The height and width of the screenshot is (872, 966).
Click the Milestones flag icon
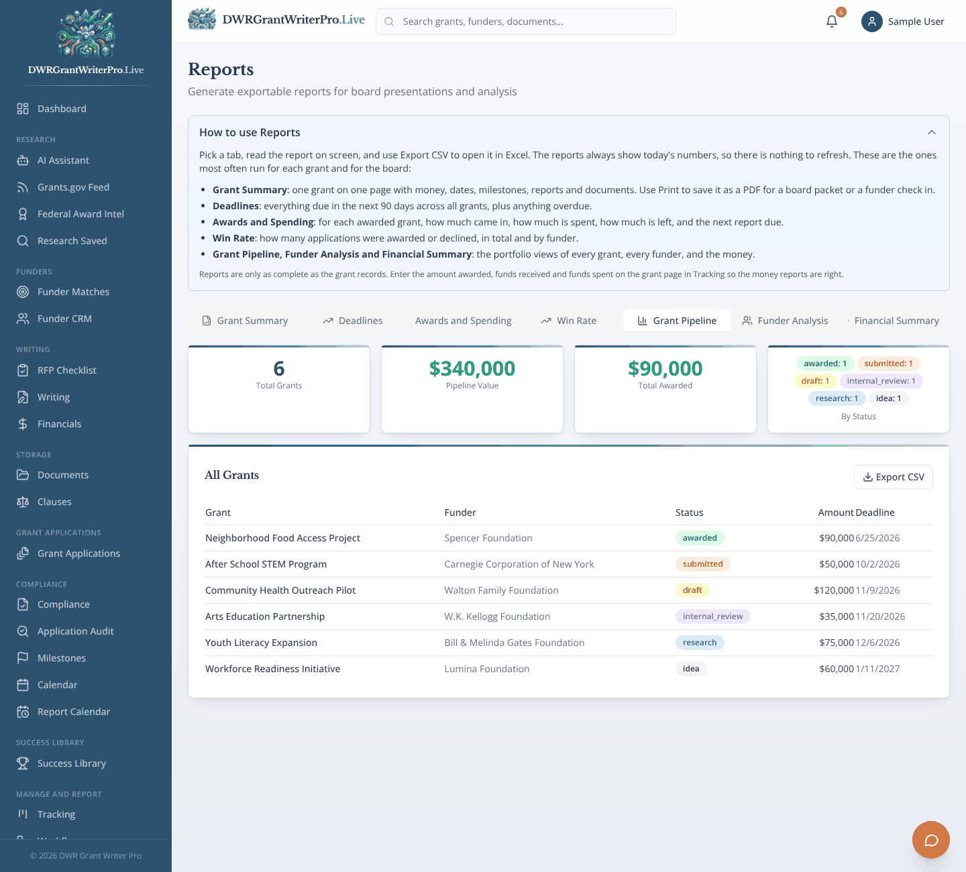point(23,658)
